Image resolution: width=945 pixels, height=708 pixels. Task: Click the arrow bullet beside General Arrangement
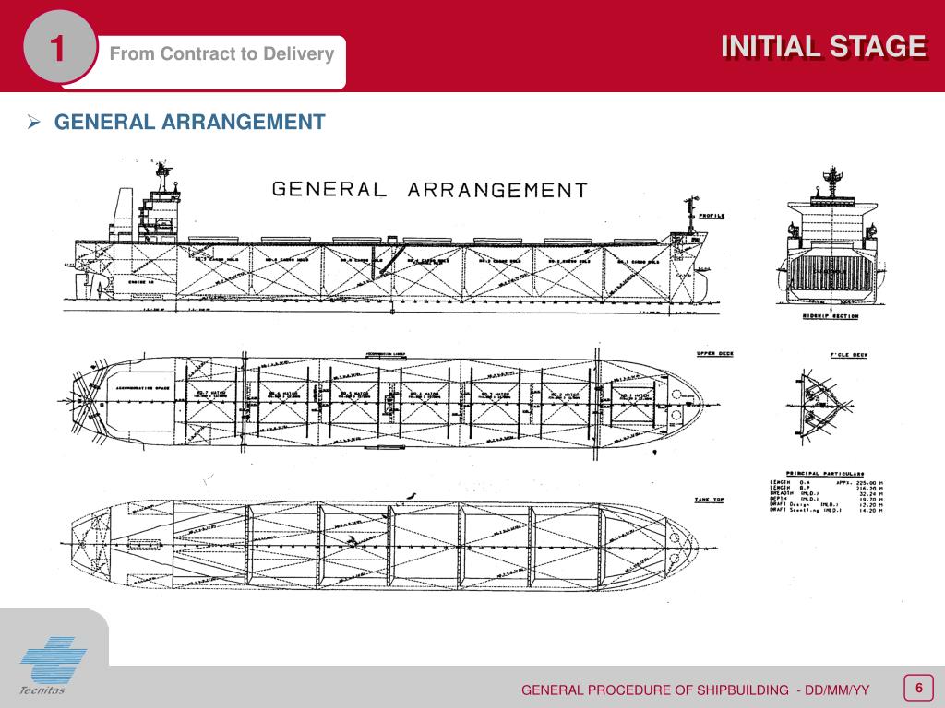pyautogui.click(x=34, y=123)
